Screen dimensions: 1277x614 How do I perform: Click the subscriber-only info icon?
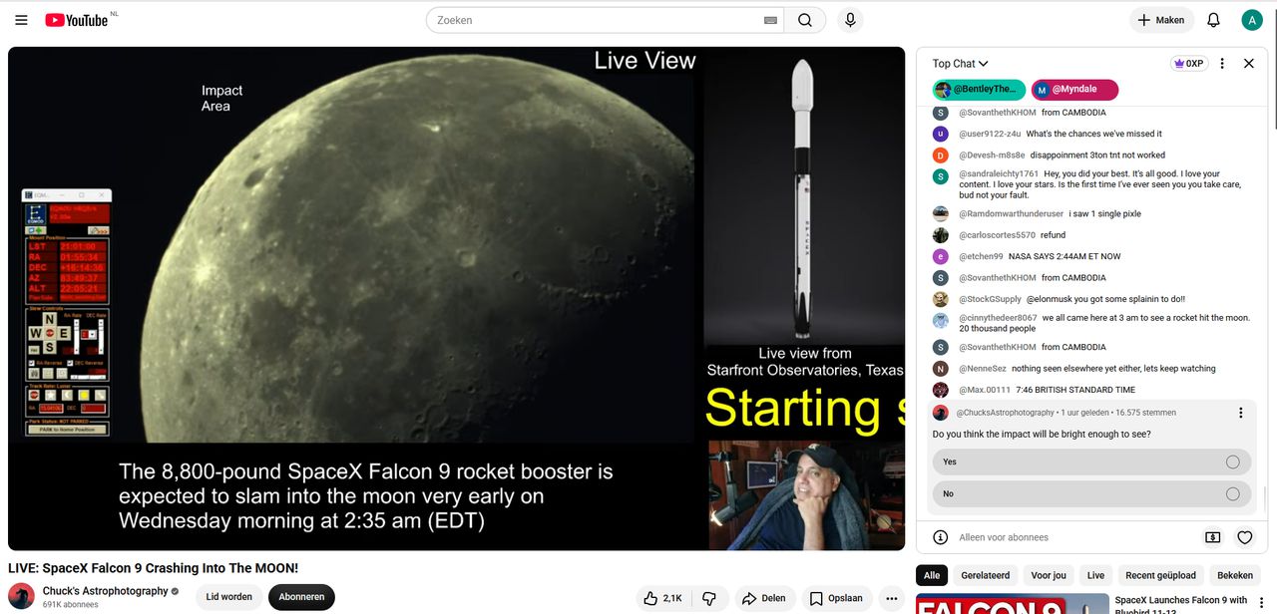pyautogui.click(x=940, y=537)
